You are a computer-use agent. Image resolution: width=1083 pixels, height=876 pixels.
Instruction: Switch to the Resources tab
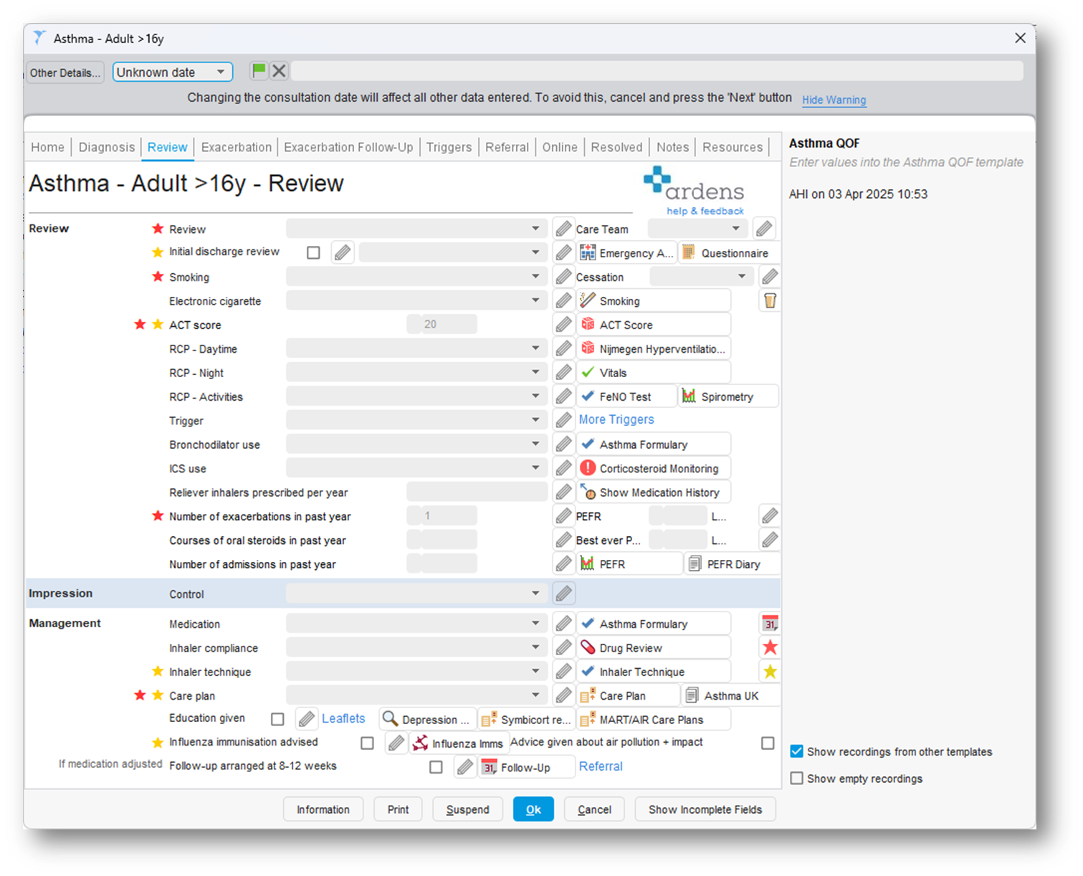[x=733, y=147]
